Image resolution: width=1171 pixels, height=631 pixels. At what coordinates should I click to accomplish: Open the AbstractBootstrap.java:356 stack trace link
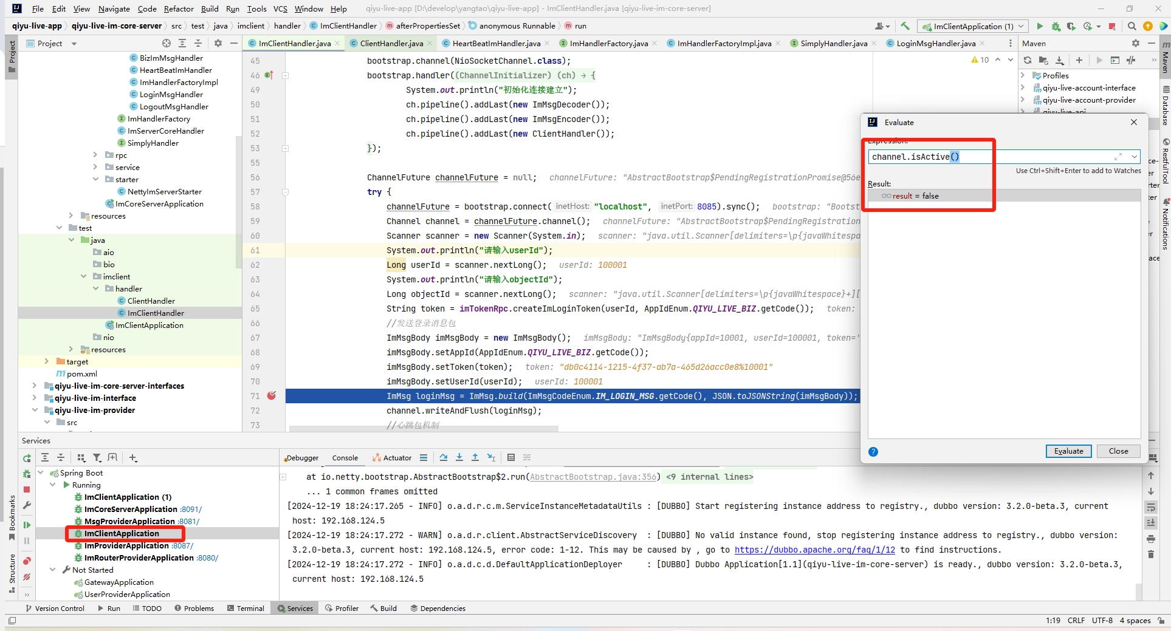(593, 477)
